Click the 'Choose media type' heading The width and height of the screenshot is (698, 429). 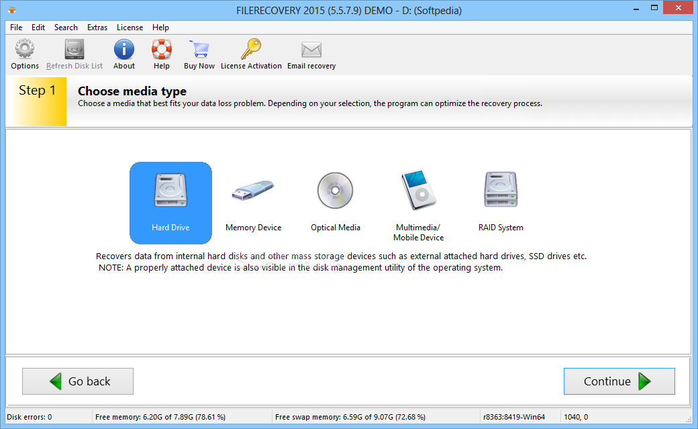(132, 91)
